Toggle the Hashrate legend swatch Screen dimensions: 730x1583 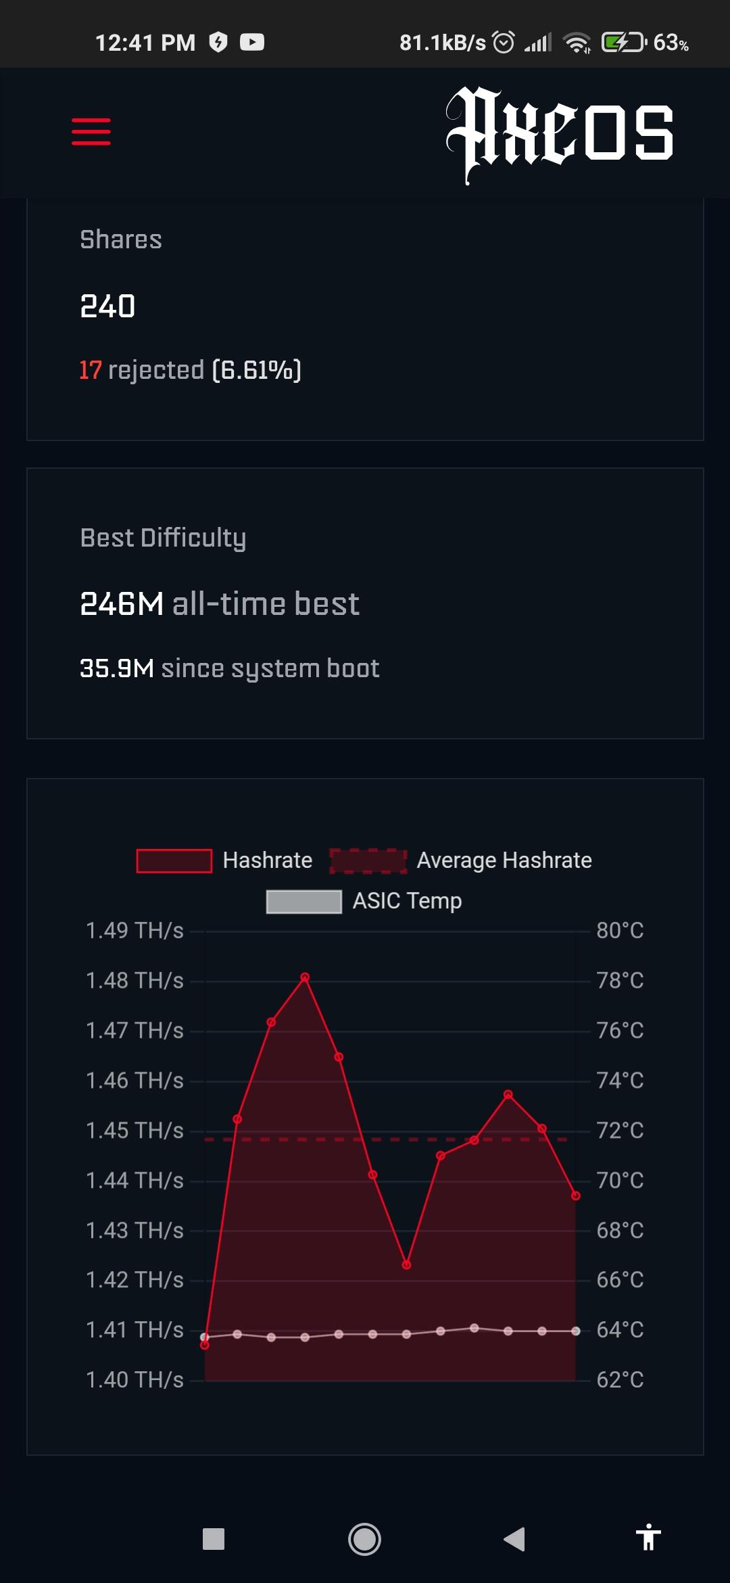click(174, 861)
